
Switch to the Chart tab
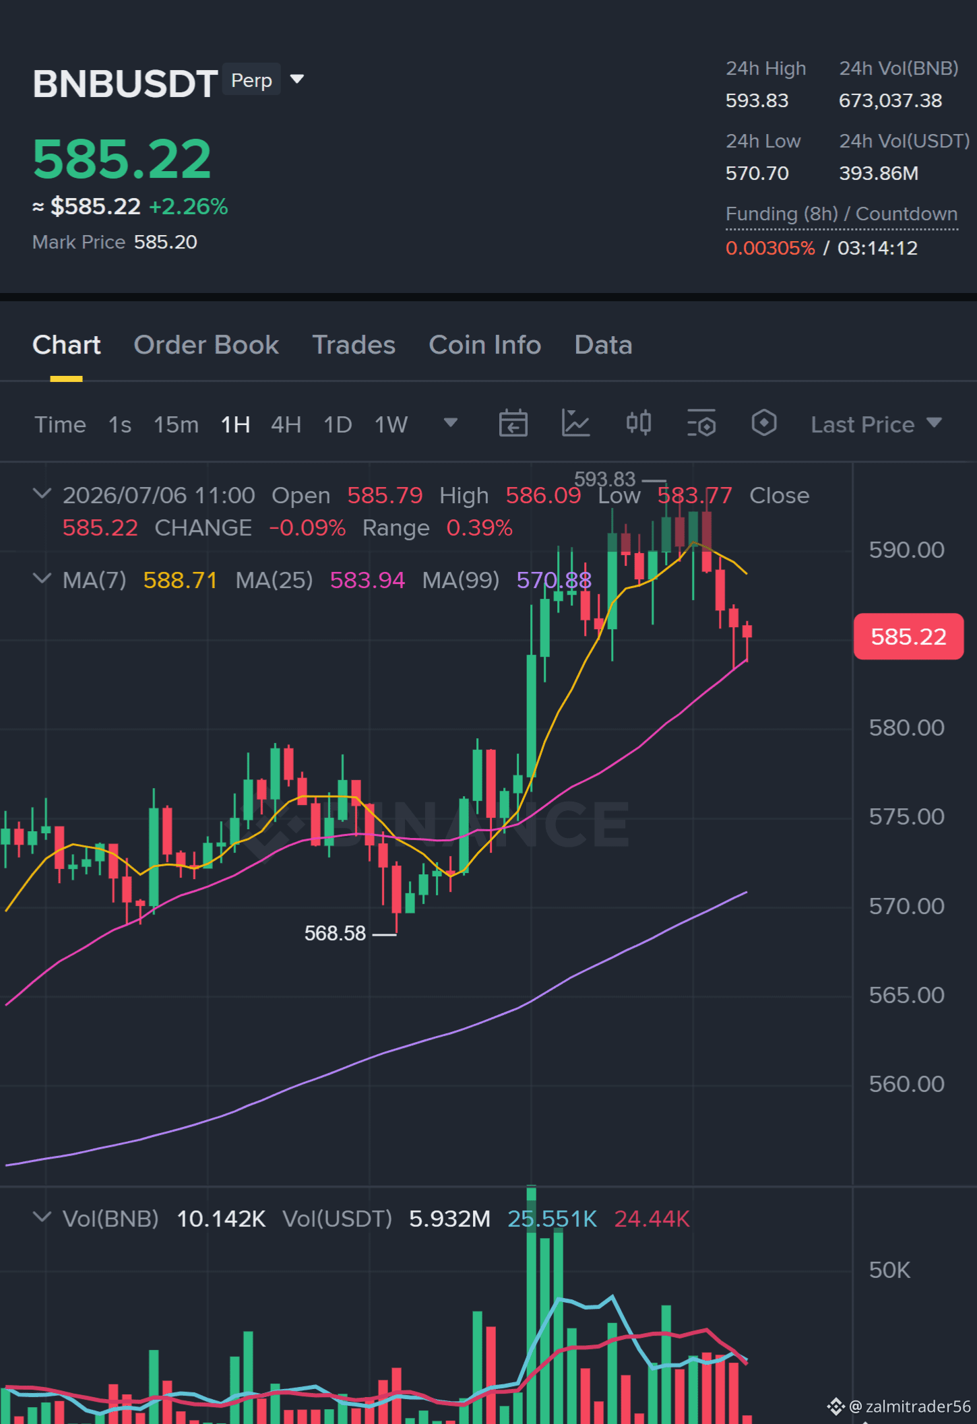click(x=67, y=345)
